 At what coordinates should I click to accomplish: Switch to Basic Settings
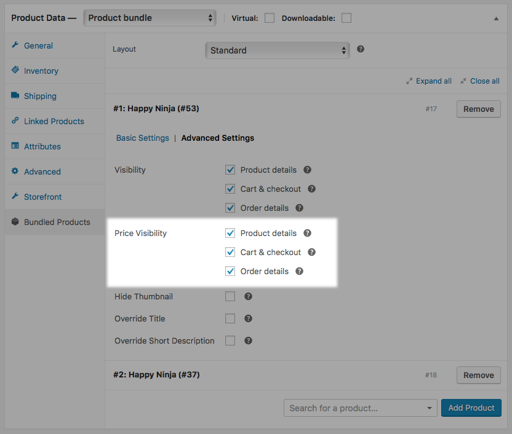pos(143,138)
